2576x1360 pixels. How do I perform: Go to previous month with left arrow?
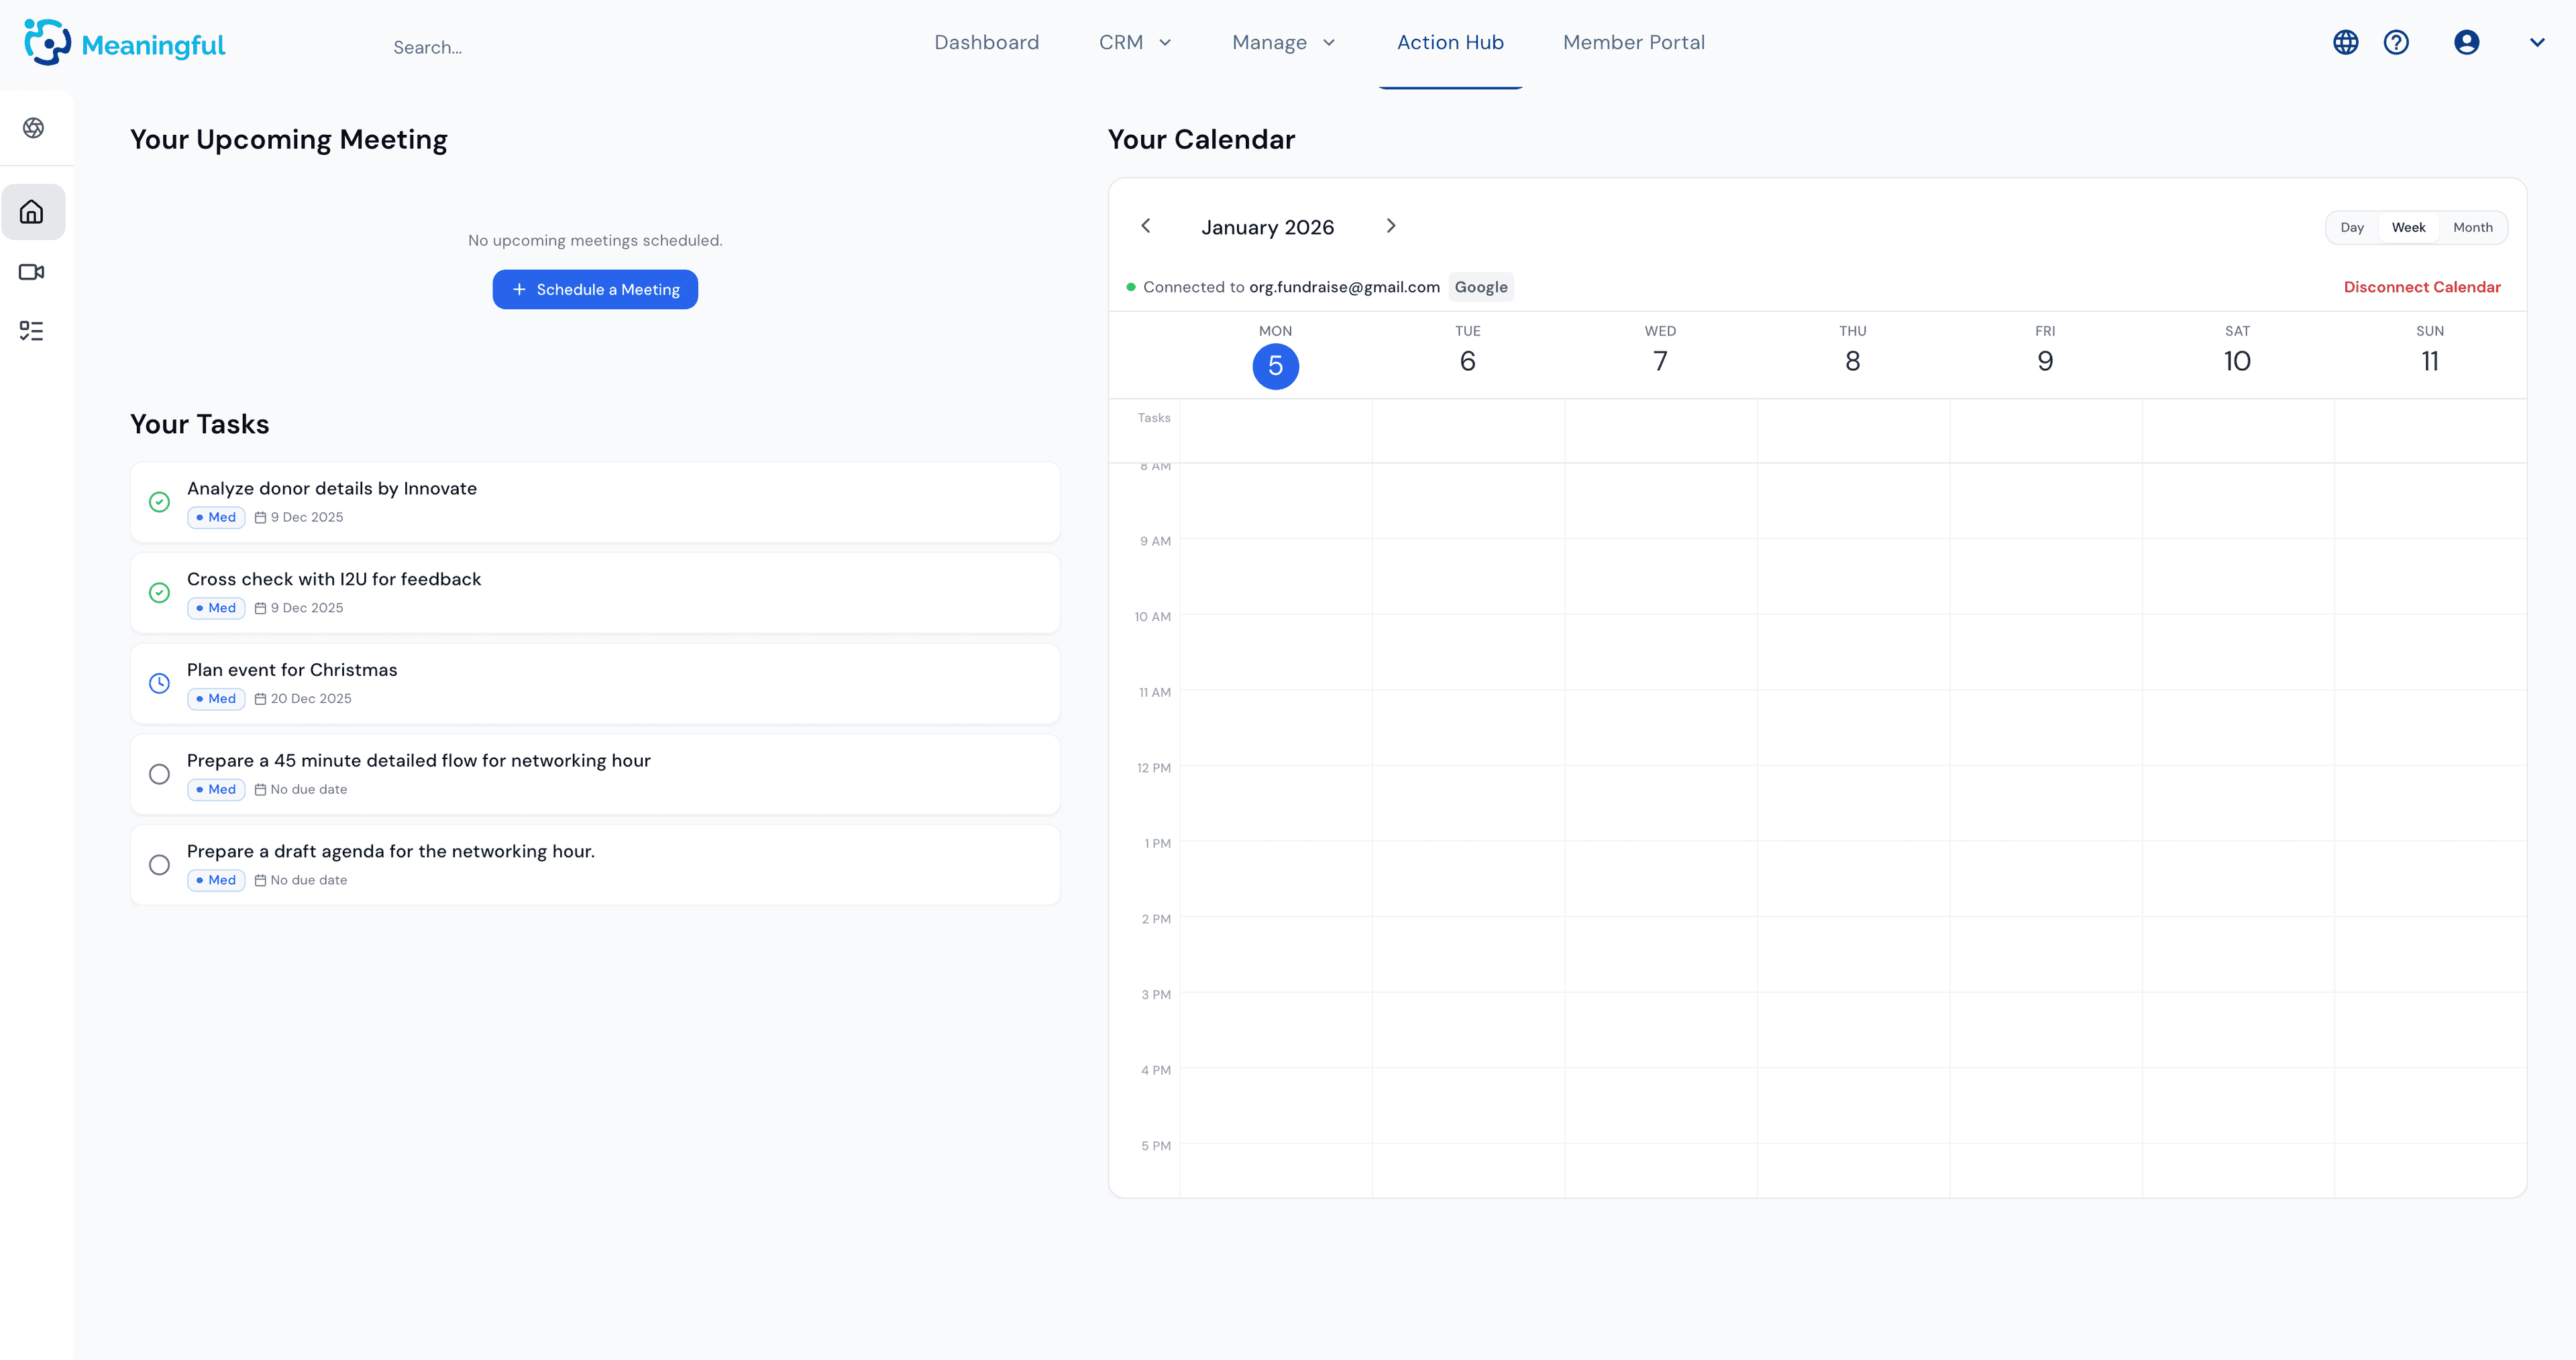(1146, 226)
